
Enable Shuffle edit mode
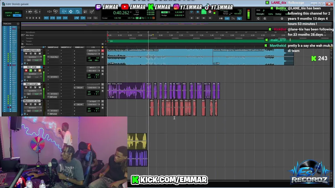(x=8, y=13)
